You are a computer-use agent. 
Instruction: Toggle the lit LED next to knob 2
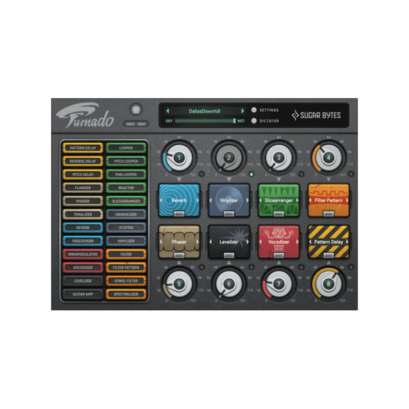pyautogui.click(x=252, y=174)
